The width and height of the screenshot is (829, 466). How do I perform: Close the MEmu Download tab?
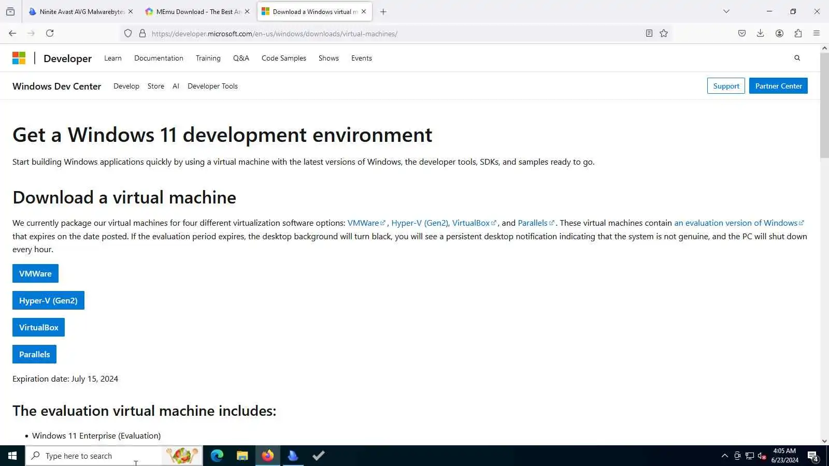pos(247,11)
